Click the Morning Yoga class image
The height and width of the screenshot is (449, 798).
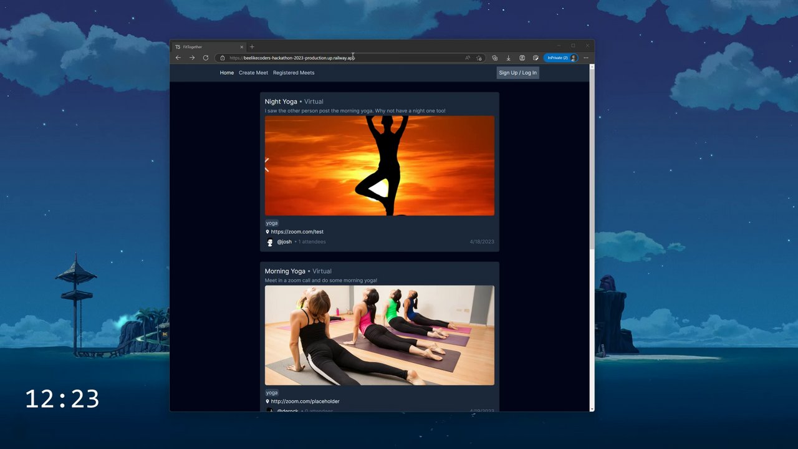(380, 336)
